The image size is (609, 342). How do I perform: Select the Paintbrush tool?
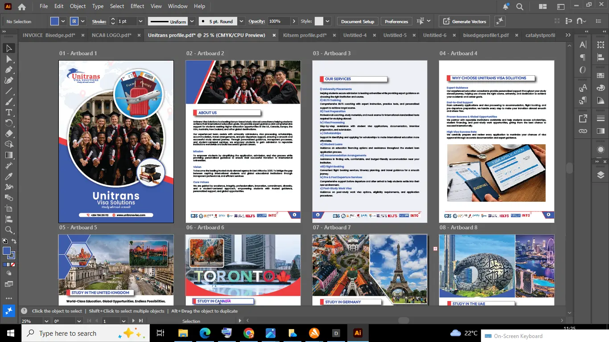pyautogui.click(x=9, y=102)
